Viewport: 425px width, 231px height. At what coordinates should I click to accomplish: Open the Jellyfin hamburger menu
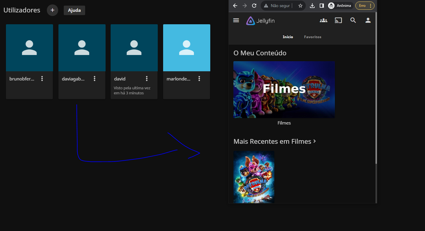[236, 20]
